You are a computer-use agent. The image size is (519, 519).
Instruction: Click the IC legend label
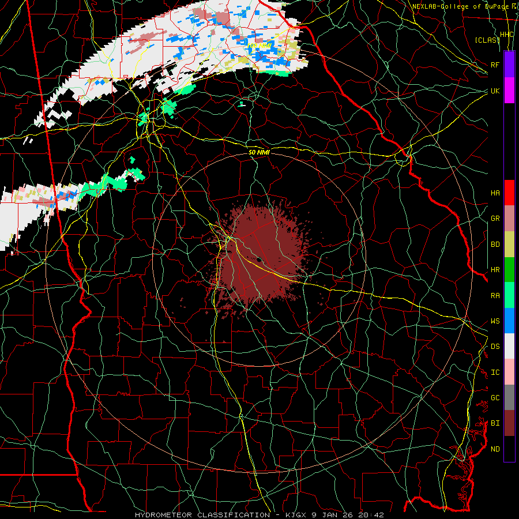(x=495, y=373)
